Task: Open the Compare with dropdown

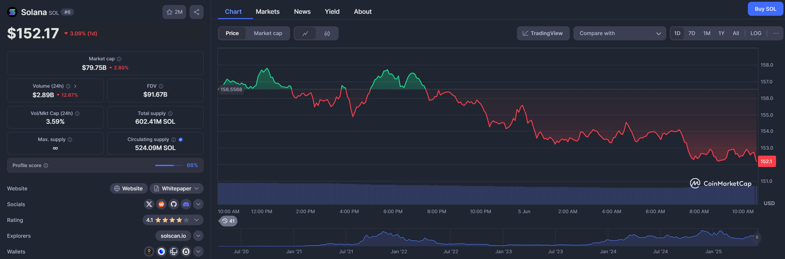Action: coord(620,33)
